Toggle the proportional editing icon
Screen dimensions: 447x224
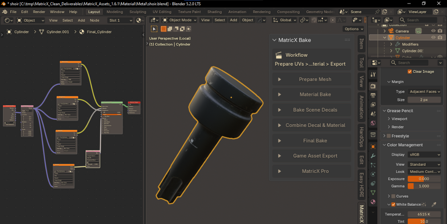pos(333,20)
